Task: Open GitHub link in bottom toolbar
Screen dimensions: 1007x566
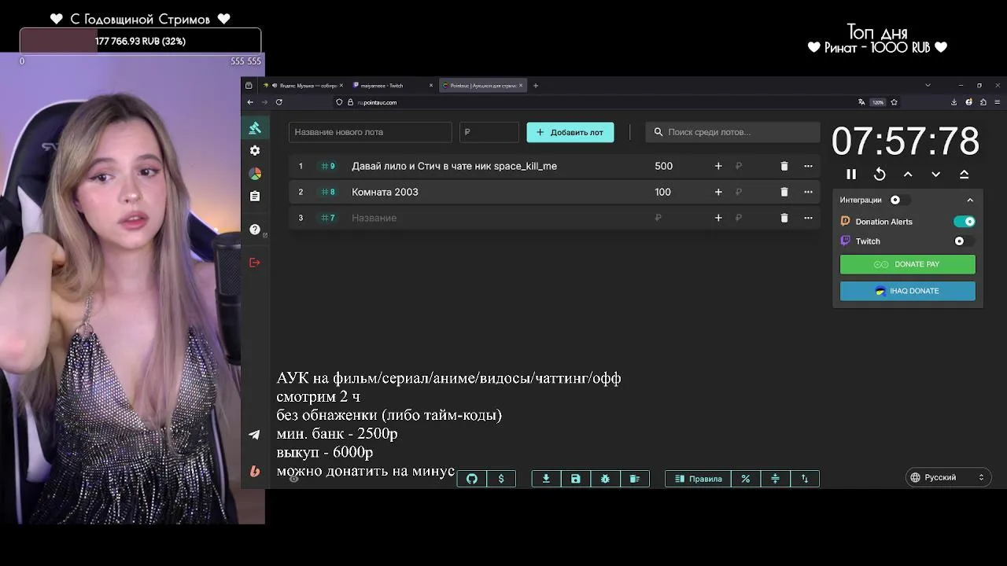Action: (472, 479)
